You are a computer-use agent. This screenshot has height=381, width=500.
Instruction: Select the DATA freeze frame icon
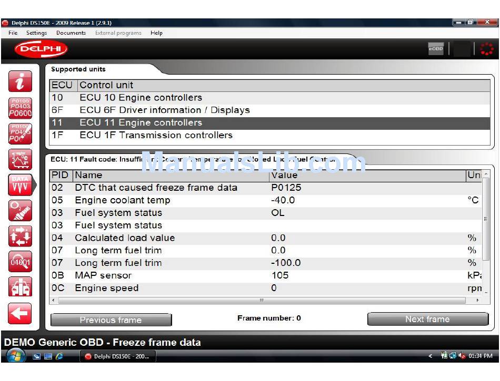pyautogui.click(x=21, y=184)
